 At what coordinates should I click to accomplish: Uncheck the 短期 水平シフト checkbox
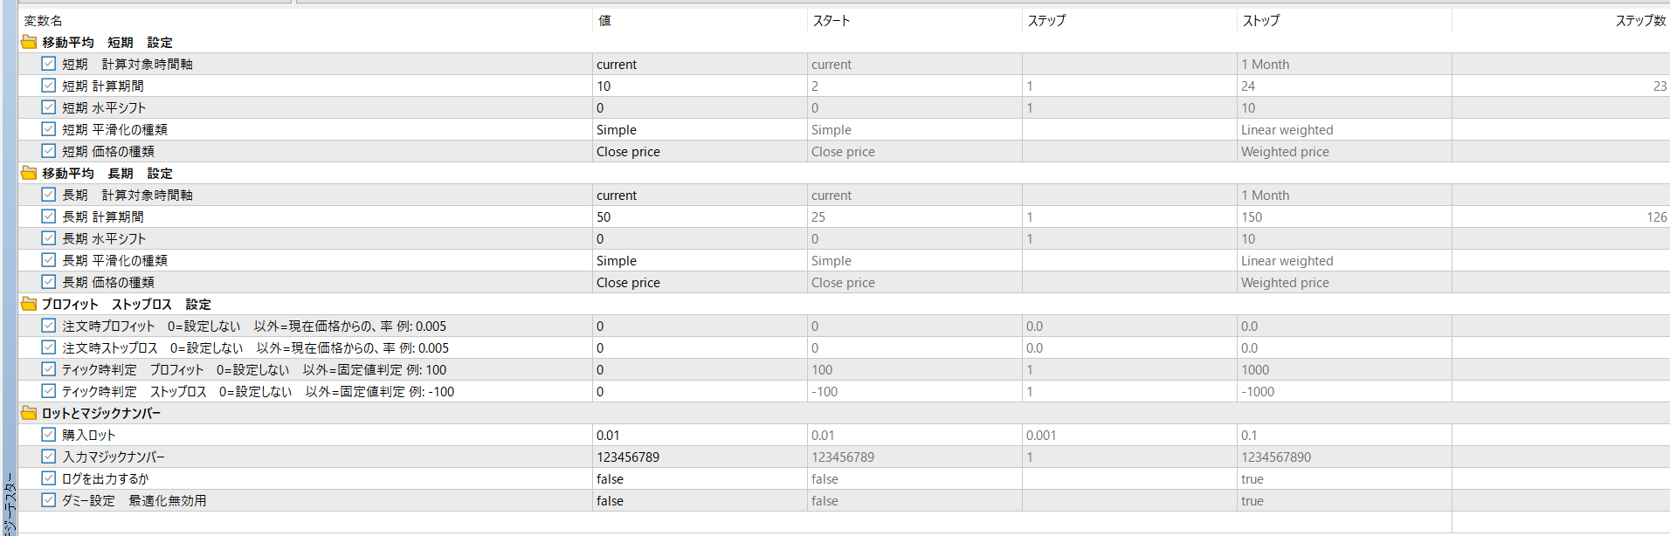[x=49, y=107]
